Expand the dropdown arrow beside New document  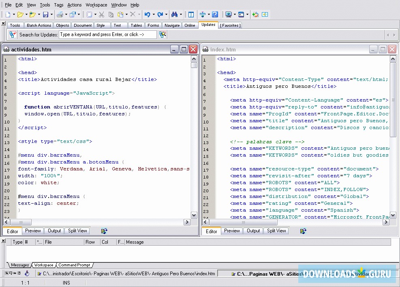pyautogui.click(x=13, y=15)
